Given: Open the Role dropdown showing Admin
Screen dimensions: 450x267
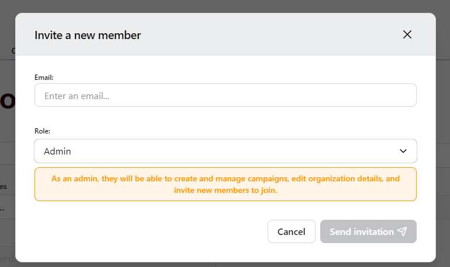Looking at the screenshot, I should pos(225,151).
